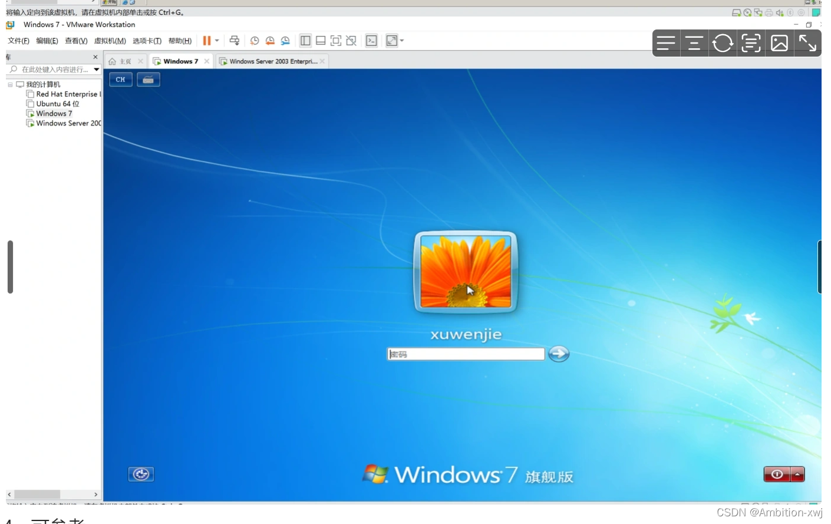This screenshot has width=831, height=524.
Task: Click the left-aligned lines overlay icon
Action: pos(666,43)
